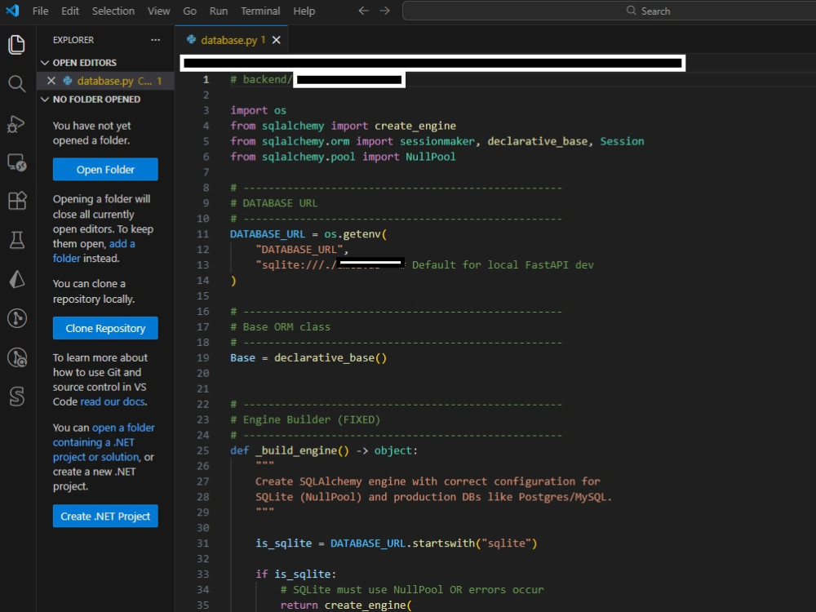This screenshot has width=816, height=612.
Task: Click the "DATABASE_URL" string on line 12
Action: (299, 250)
